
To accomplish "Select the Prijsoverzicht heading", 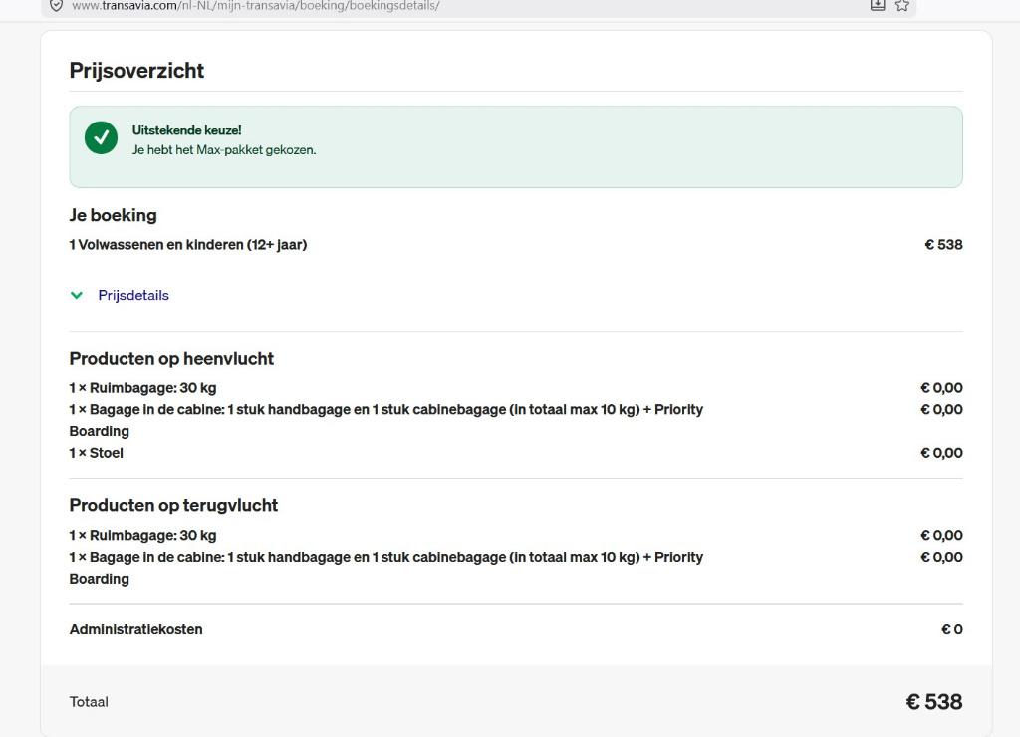I will pyautogui.click(x=135, y=71).
